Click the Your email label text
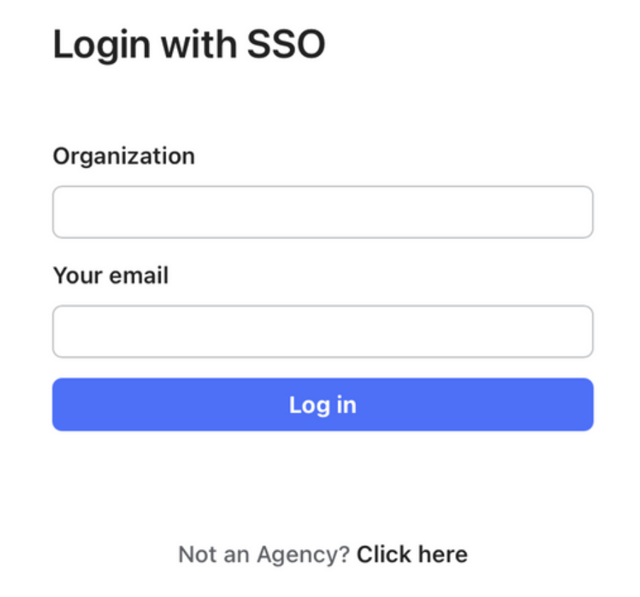Image resolution: width=640 pixels, height=597 pixels. click(110, 275)
